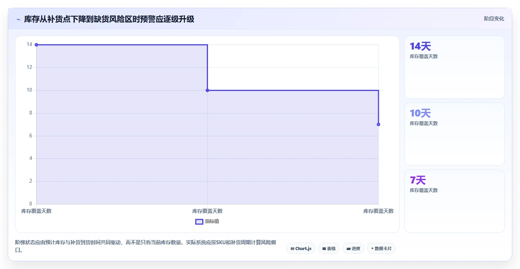Select the 数据卡片 tag chip
This screenshot has height=269, width=520.
381,248
